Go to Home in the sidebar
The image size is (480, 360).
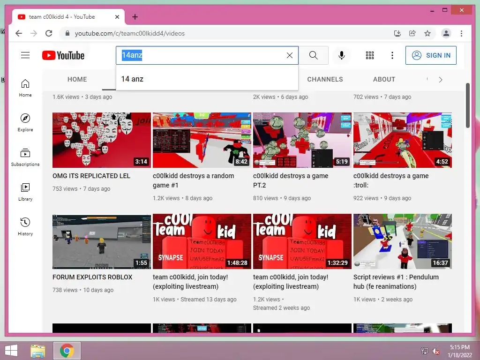pyautogui.click(x=25, y=89)
